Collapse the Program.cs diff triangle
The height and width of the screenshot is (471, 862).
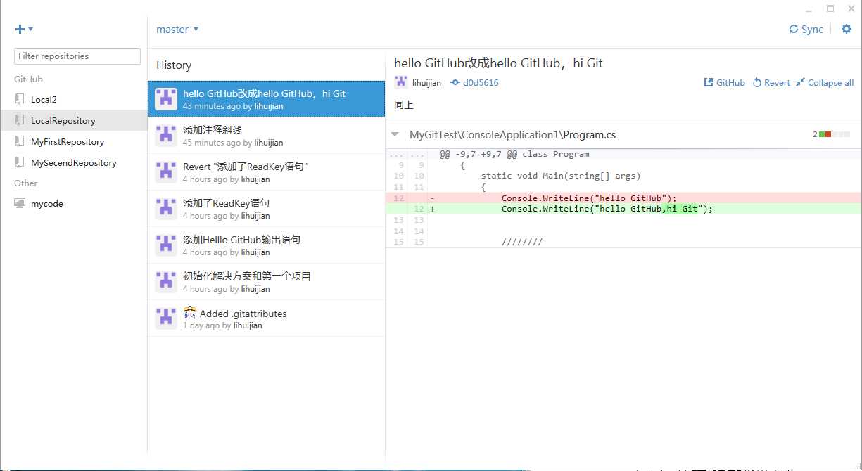(x=395, y=134)
